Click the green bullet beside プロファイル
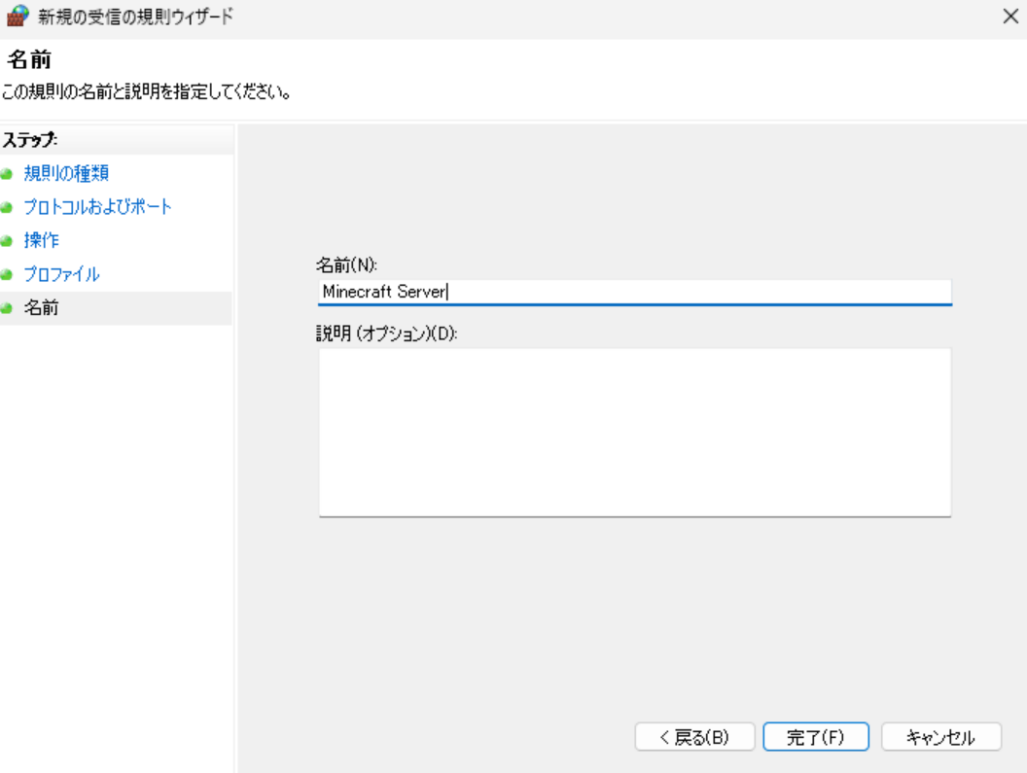 pyautogui.click(x=7, y=275)
